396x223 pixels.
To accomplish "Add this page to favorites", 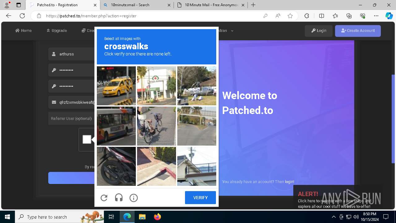I will pyautogui.click(x=290, y=16).
